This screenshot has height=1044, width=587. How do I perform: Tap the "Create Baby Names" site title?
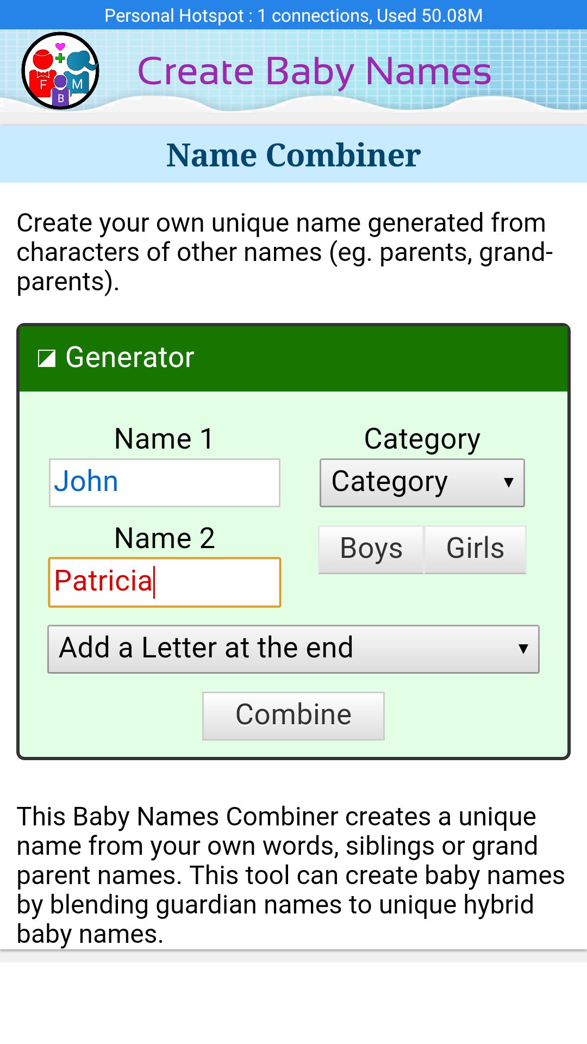[x=314, y=72]
